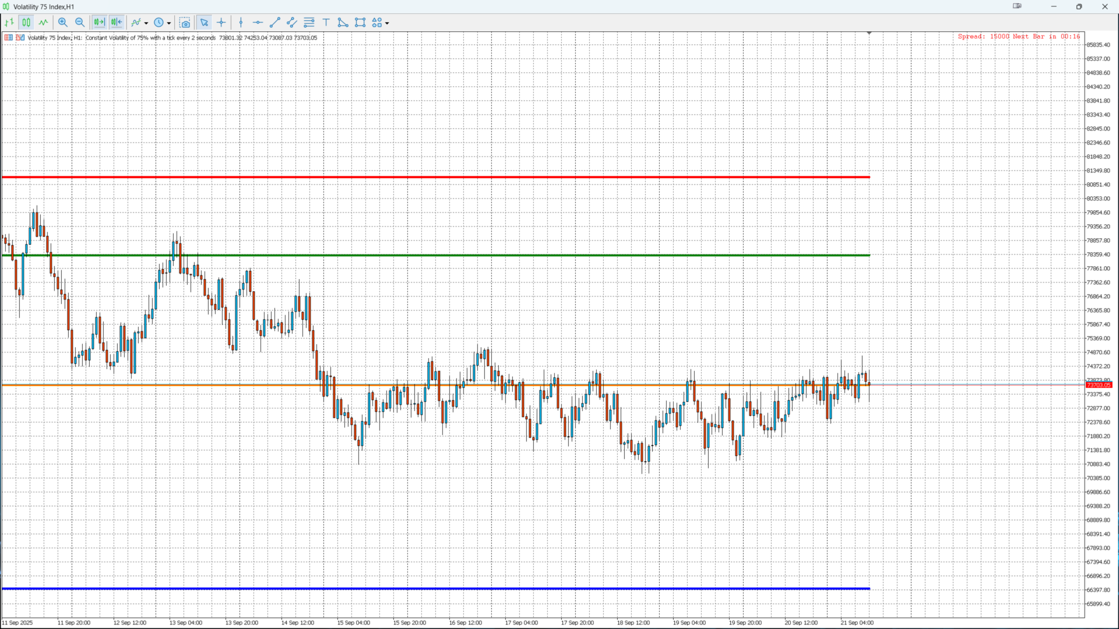
Task: Switch chart to bar chart mode
Action: 9,23
